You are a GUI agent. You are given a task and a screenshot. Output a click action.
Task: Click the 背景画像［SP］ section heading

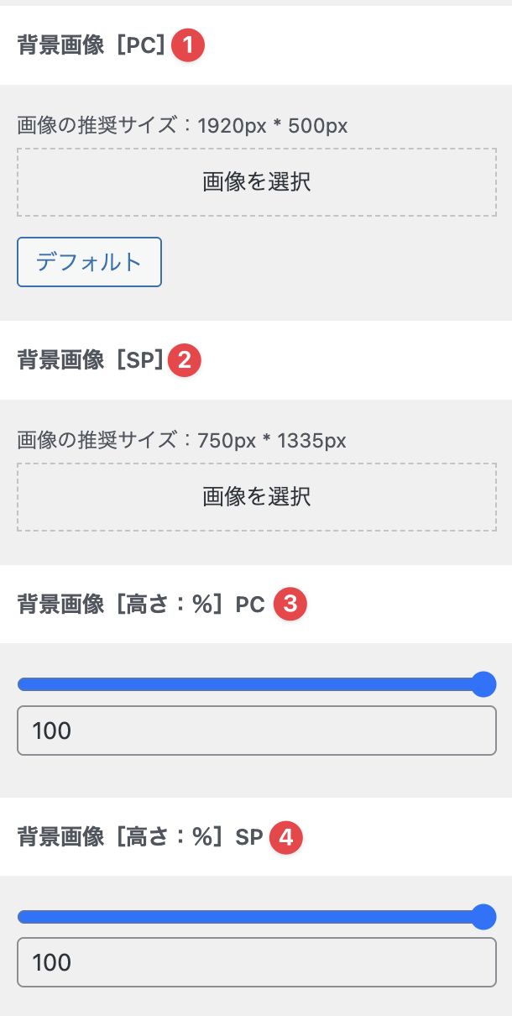pyautogui.click(x=91, y=360)
